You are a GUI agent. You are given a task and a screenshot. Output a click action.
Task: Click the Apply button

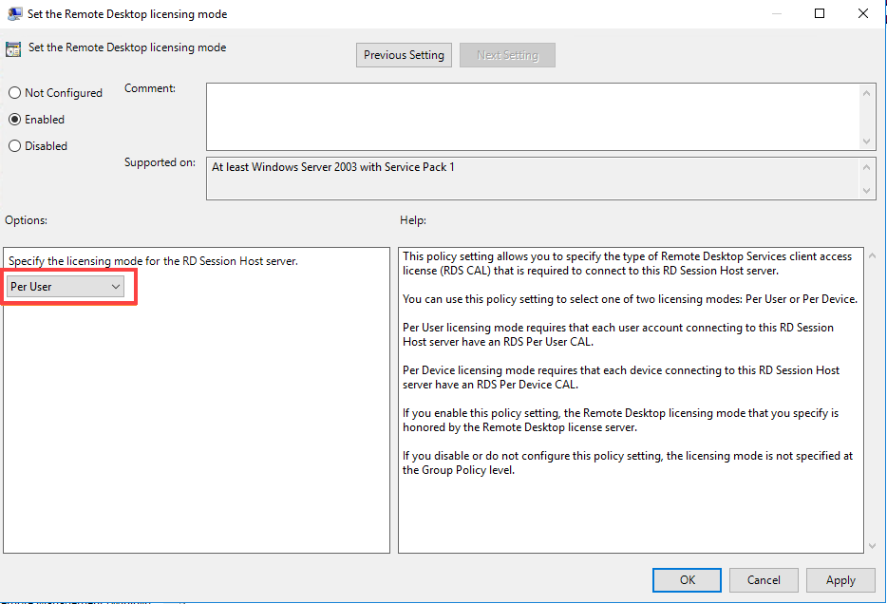click(840, 580)
